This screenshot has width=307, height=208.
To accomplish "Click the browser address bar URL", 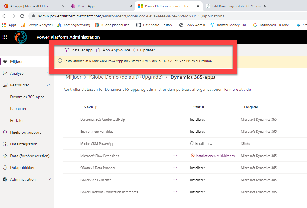I will pyautogui.click(x=131, y=16).
